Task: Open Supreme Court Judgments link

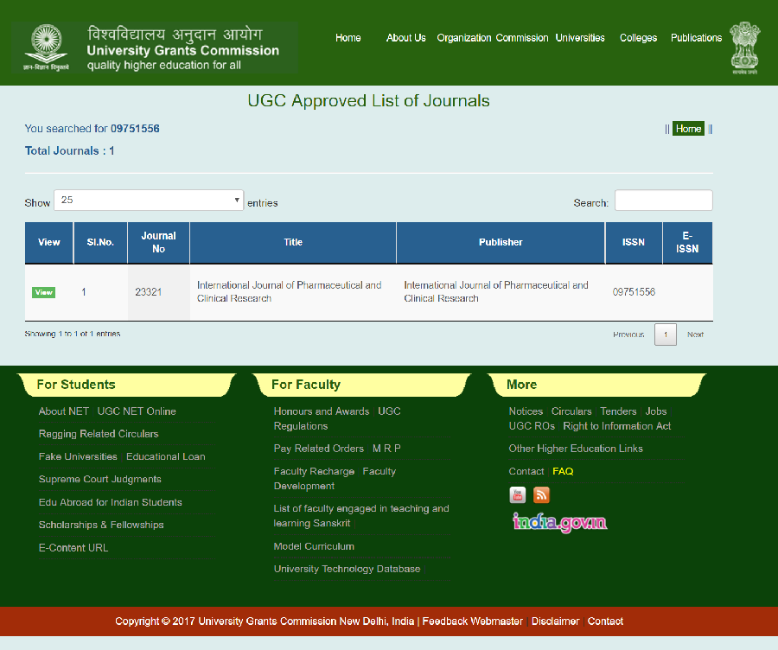Action: tap(99, 479)
